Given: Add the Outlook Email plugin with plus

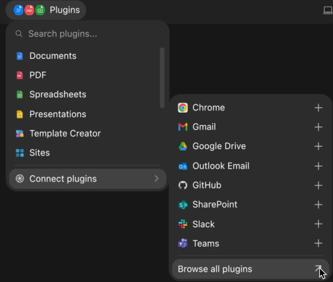Looking at the screenshot, I should click(x=318, y=166).
